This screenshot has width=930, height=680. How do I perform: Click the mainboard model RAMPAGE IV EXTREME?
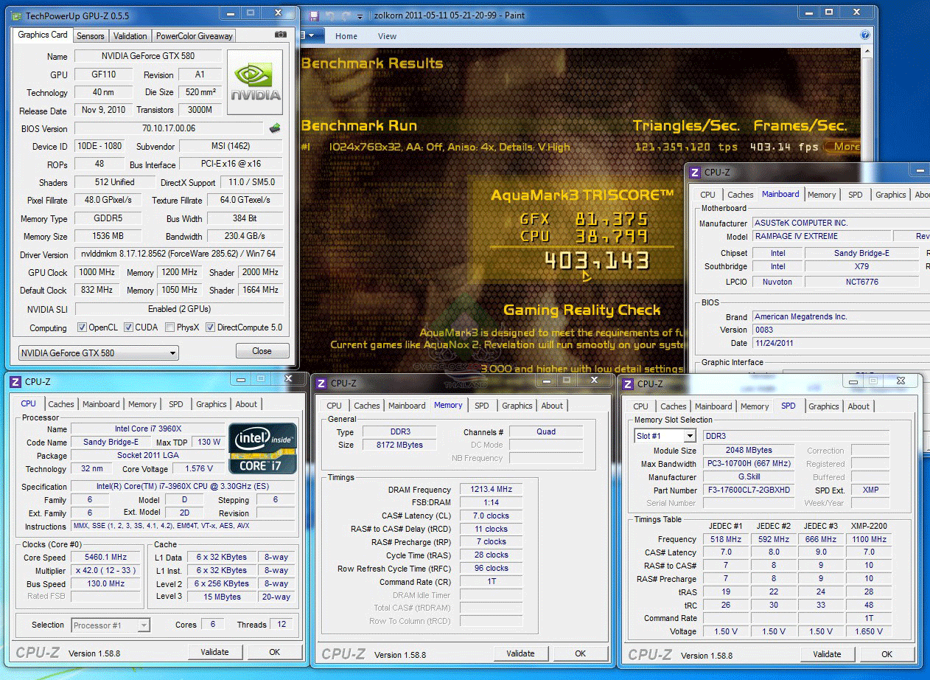coord(821,237)
